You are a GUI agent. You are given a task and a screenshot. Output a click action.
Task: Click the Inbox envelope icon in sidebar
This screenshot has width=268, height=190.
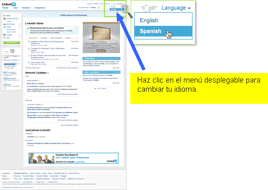[5, 38]
